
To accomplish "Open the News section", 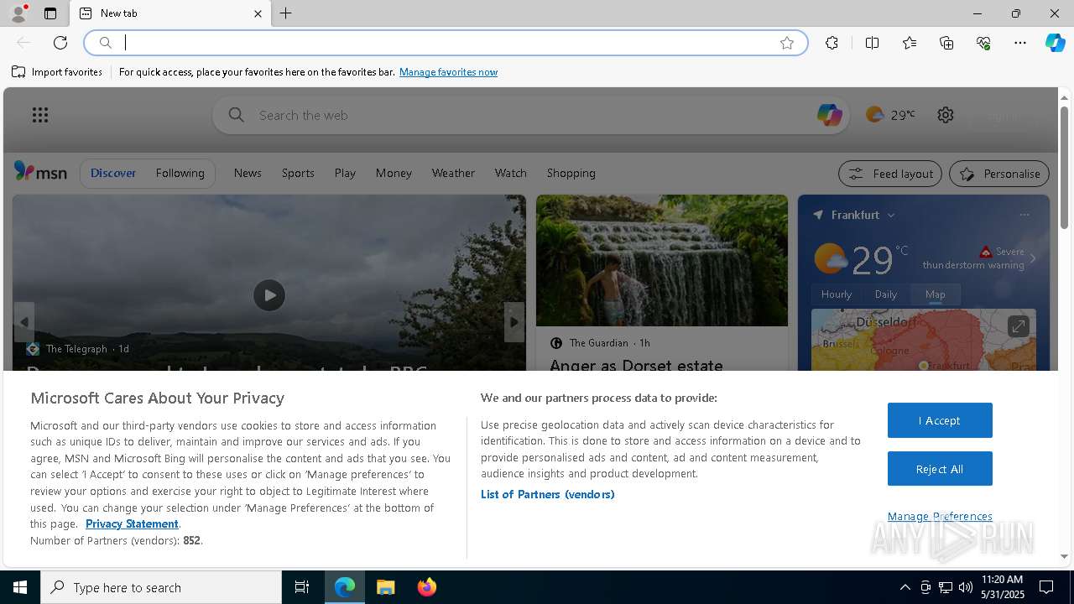I will point(248,173).
